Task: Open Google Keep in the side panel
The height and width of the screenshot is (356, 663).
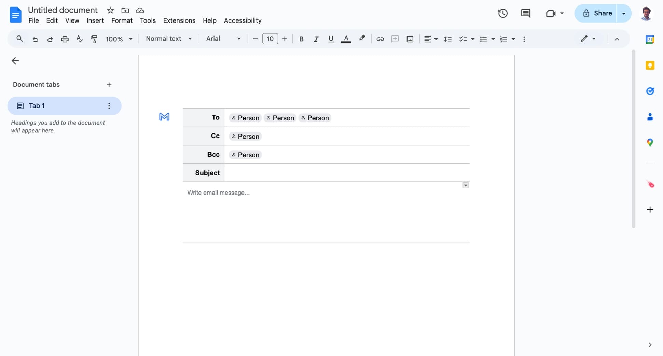Action: [x=650, y=65]
